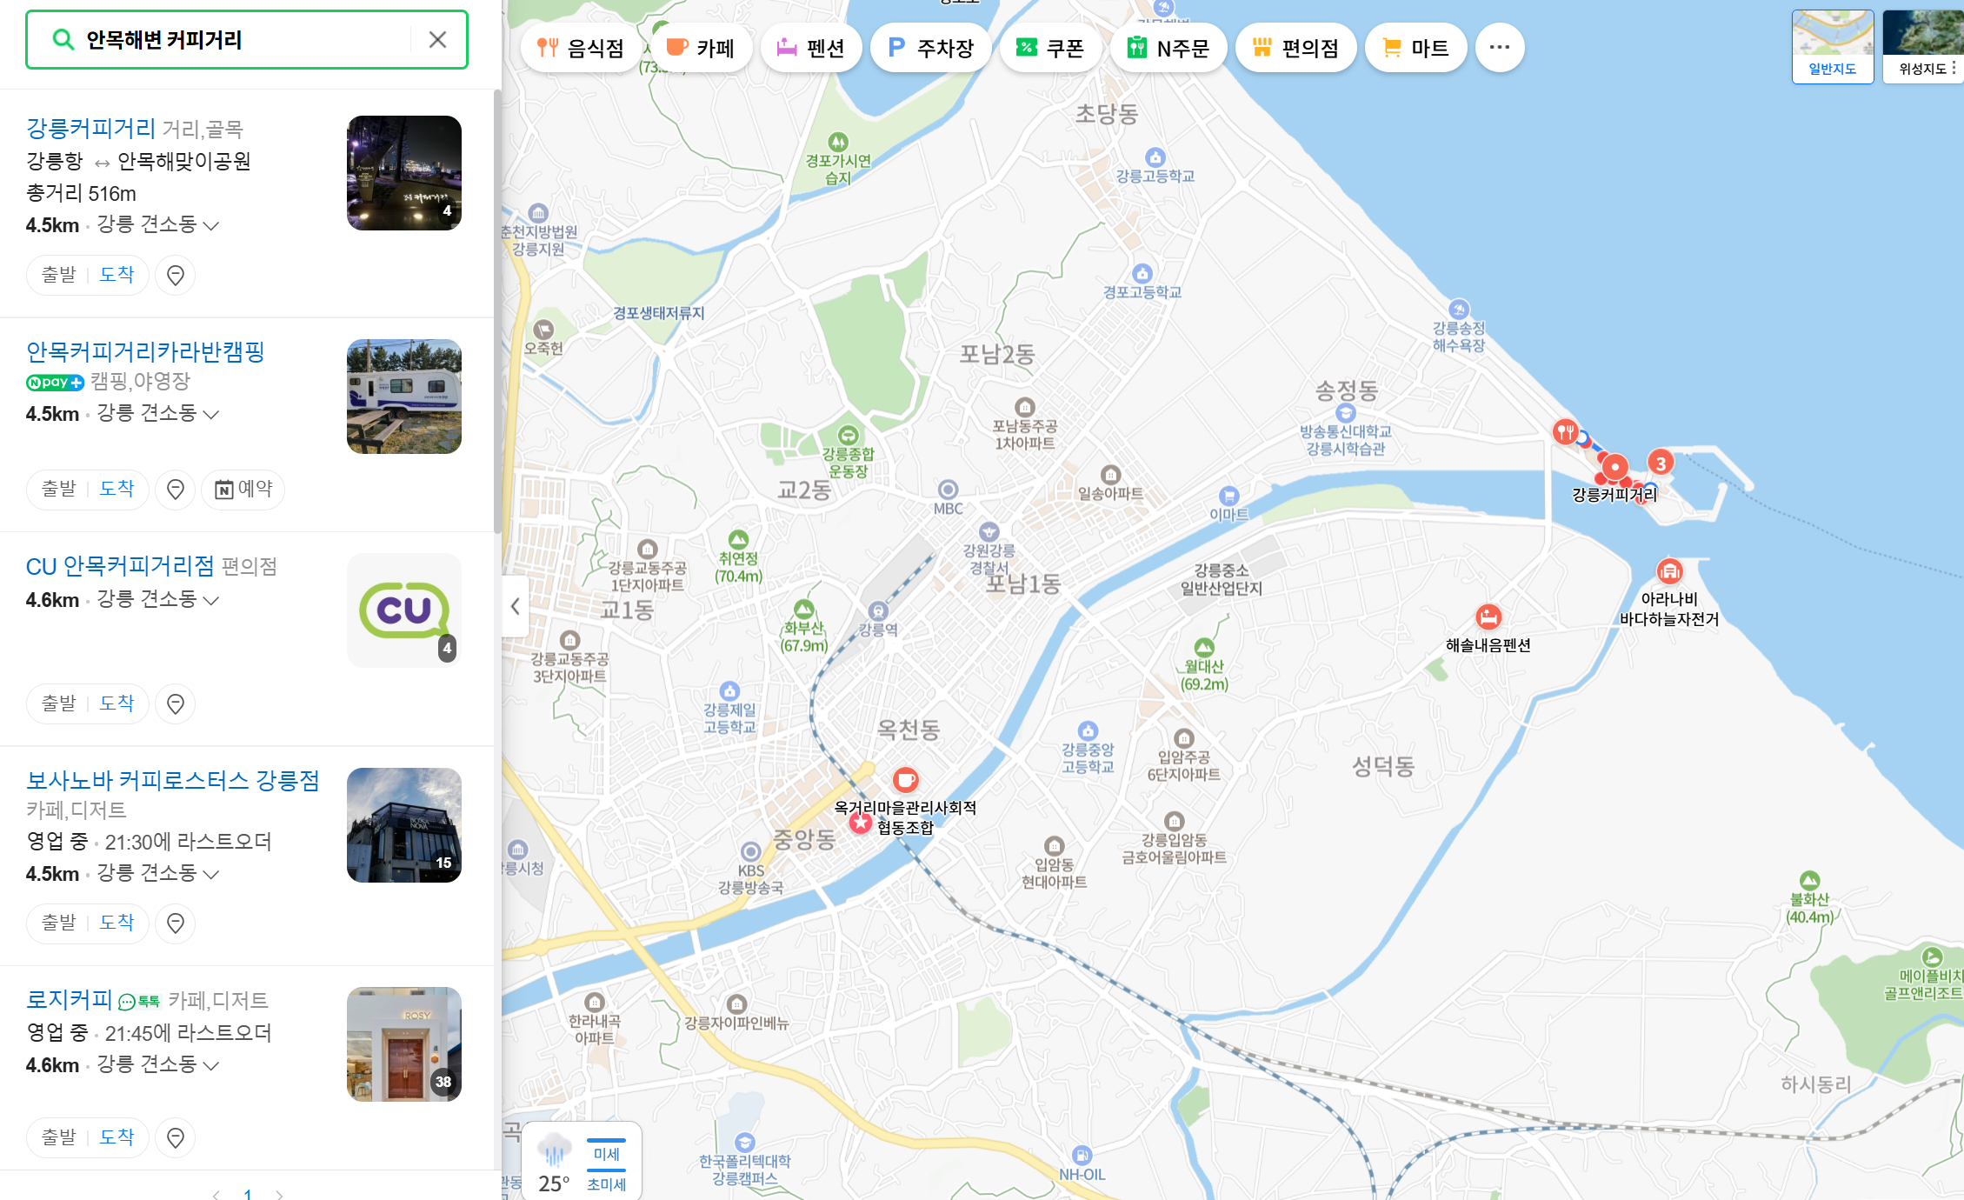Screen dimensions: 1964x1200
Task: Set 로지커피 as 출발
Action: [x=59, y=1137]
